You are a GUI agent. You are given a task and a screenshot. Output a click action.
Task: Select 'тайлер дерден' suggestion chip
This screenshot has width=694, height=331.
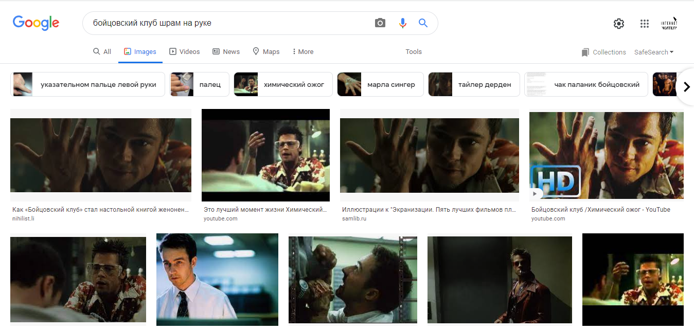pos(473,84)
